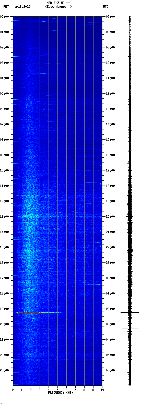The image size is (141, 406).
Task: Click the 19:00 PDT time label
Action: 4,309
